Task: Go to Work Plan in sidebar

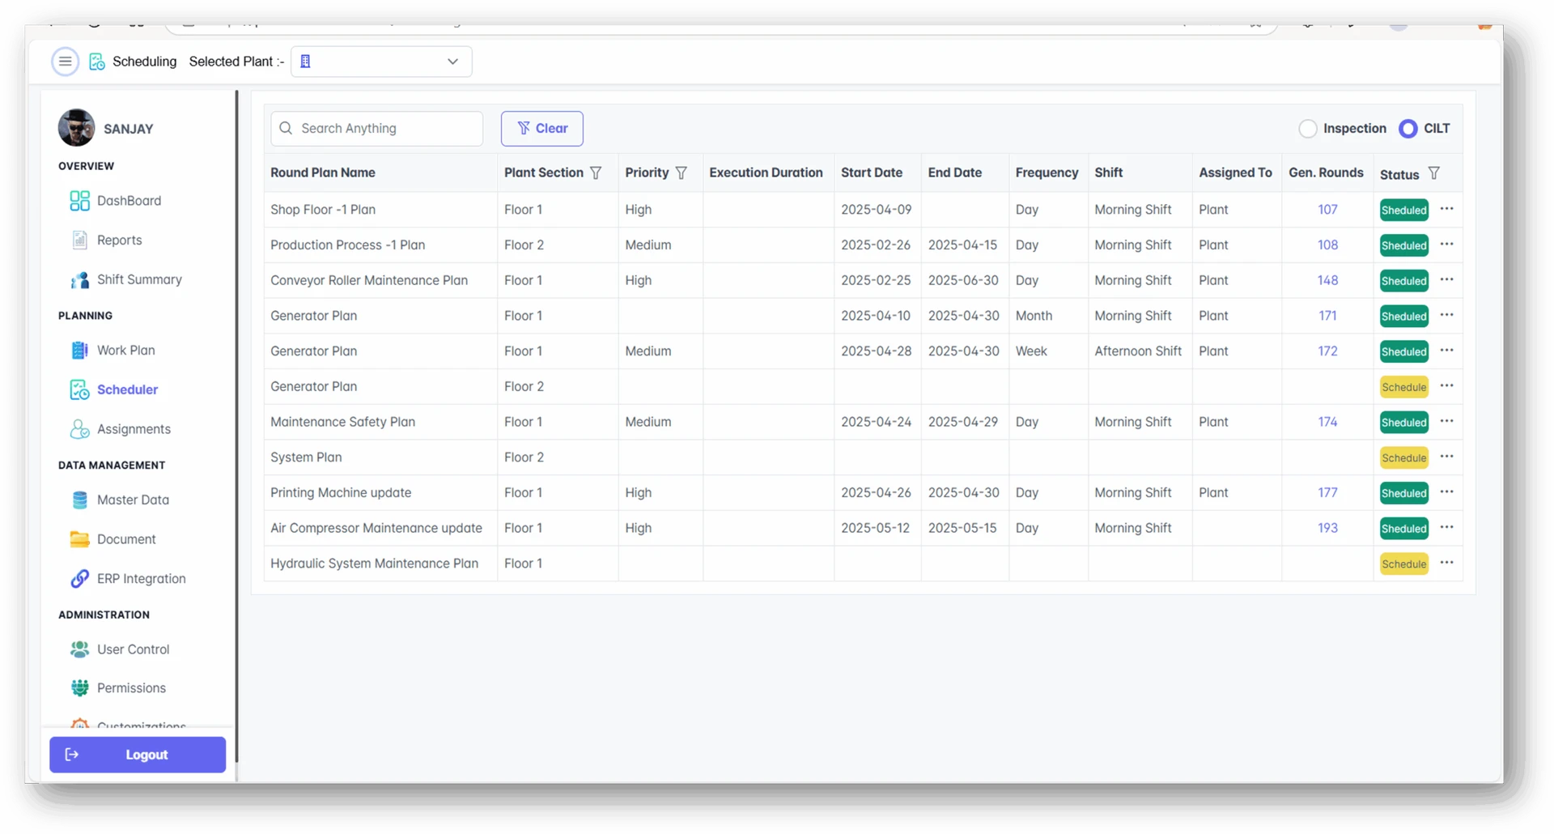Action: [125, 351]
